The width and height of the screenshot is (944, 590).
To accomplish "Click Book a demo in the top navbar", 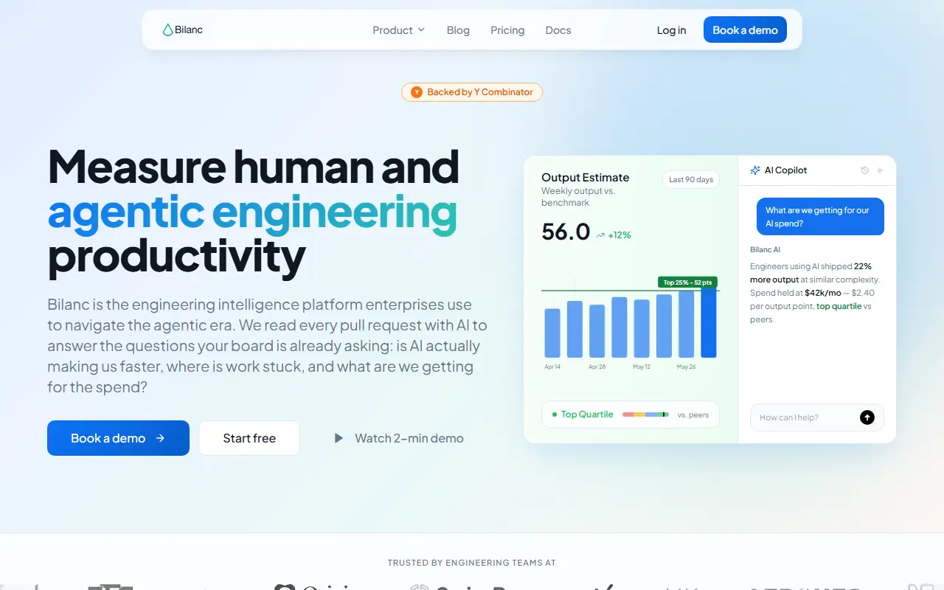I will [745, 30].
